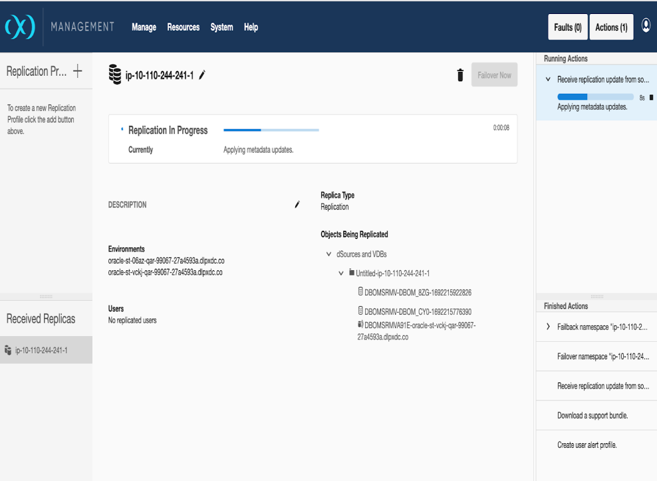Open the user profile icon
Viewport: 657px width, 481px height.
[x=646, y=26]
